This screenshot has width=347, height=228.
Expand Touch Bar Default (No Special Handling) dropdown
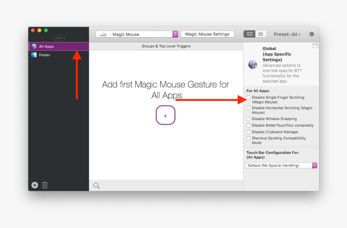(x=281, y=165)
